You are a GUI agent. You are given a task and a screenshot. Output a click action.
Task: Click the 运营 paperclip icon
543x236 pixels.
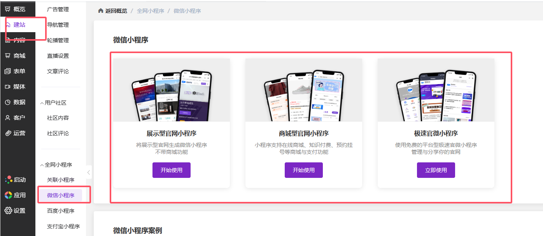8,133
